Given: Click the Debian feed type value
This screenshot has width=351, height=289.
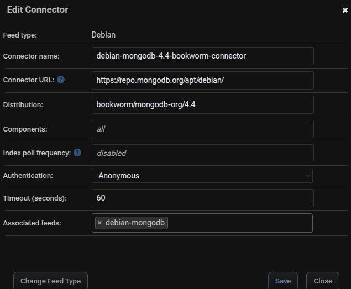Looking at the screenshot, I should 103,35.
